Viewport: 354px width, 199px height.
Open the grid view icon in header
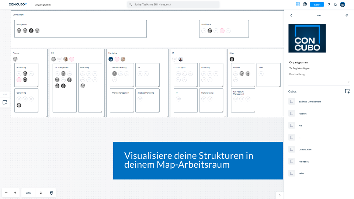point(298,4)
